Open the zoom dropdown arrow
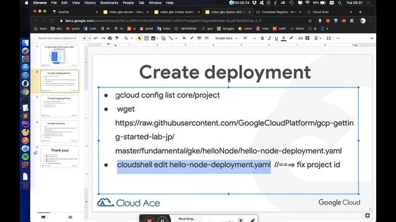396x222 pixels. pyautogui.click(x=132, y=38)
